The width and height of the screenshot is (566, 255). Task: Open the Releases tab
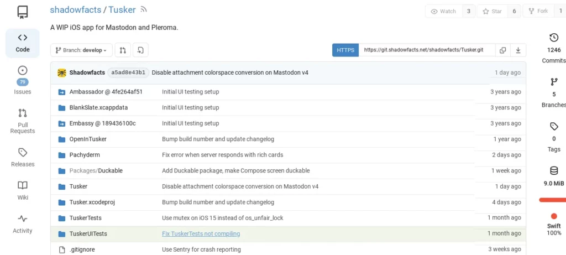click(22, 158)
